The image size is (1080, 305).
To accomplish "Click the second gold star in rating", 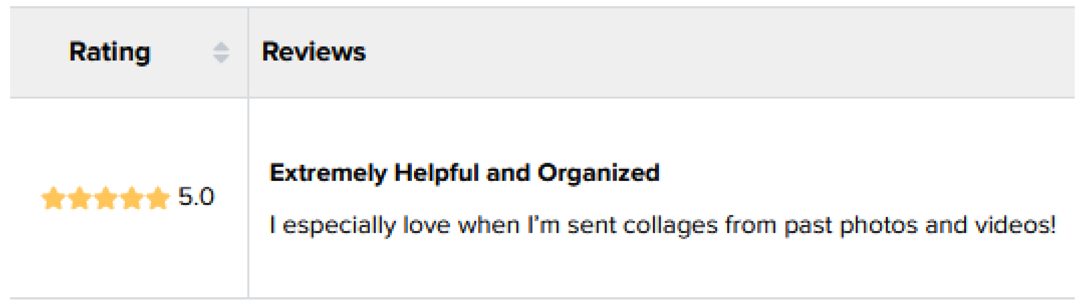I will (80, 197).
